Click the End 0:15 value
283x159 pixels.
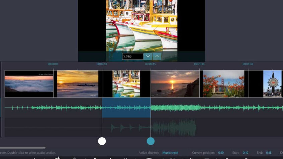pos(269,153)
